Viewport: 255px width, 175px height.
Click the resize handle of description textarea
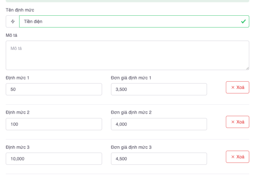click(x=247, y=68)
